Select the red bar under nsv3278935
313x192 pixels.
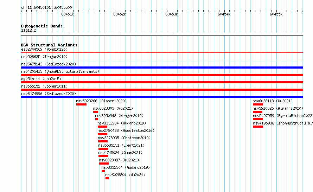(x=103, y=141)
